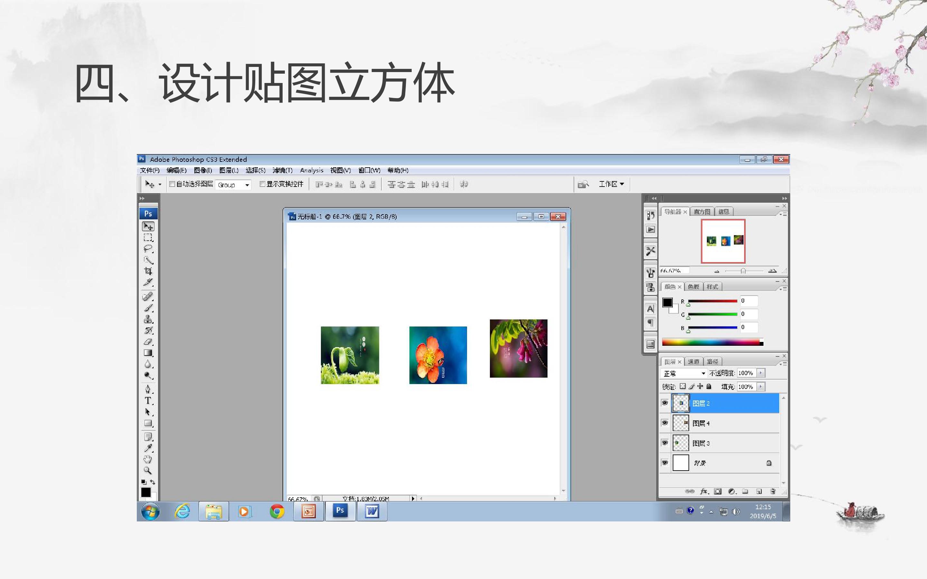Open the 正常 blend mode dropdown
927x579 pixels.
[x=684, y=373]
